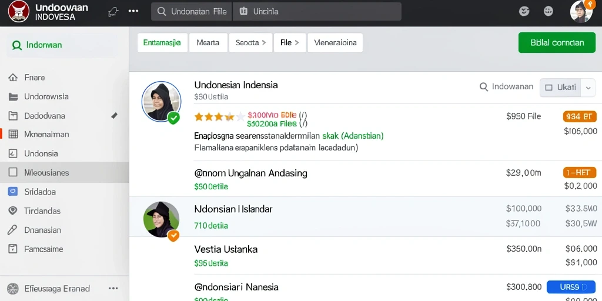Open the @ndonsiari Nanesia listing title
This screenshot has width=602, height=301.
[x=236, y=287]
